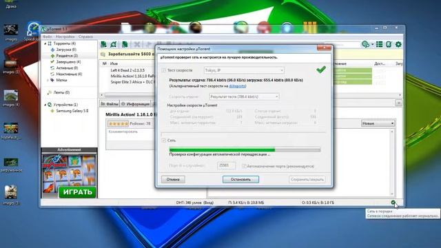Click the search provider globe icon

pos(365,44)
